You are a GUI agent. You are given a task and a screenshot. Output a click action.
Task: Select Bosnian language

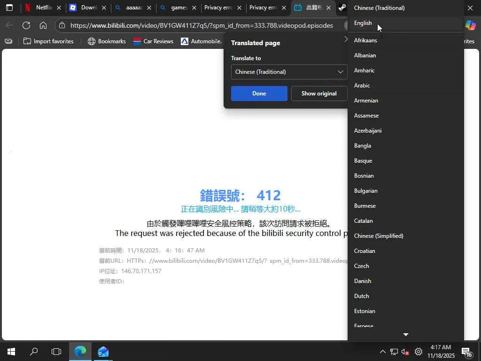[405, 176]
